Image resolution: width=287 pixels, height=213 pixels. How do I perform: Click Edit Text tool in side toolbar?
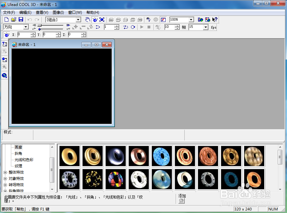point(5,51)
